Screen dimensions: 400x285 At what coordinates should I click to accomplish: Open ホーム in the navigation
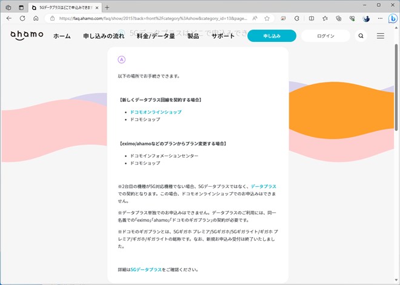(62, 36)
